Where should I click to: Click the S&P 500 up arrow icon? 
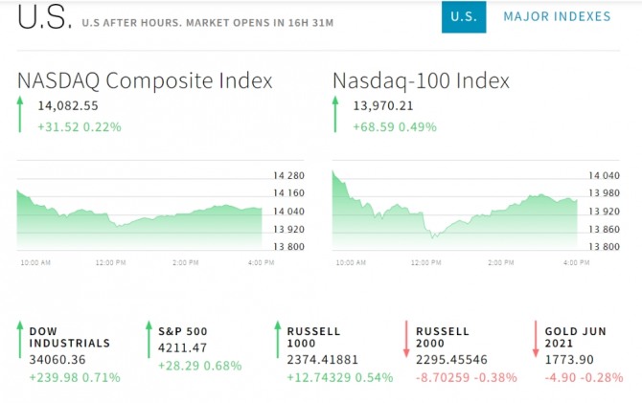(x=149, y=341)
